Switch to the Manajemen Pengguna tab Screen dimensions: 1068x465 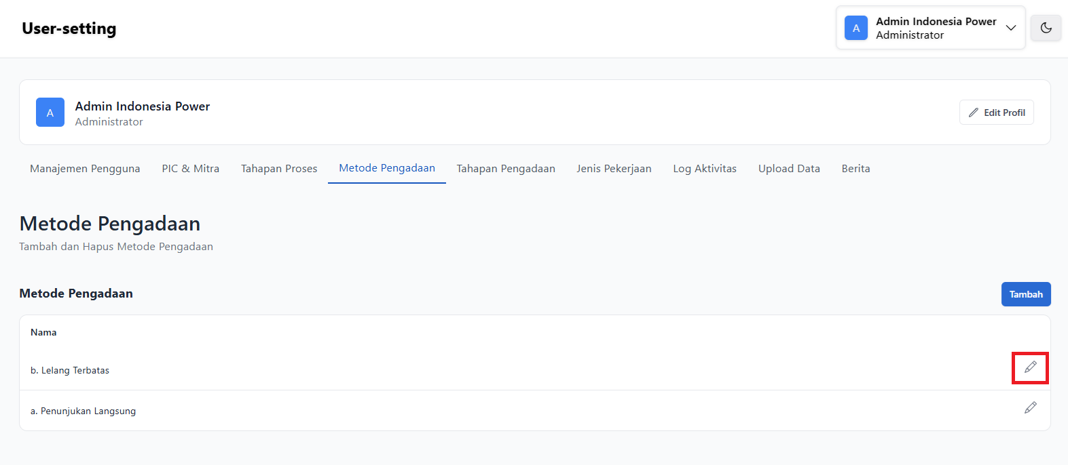[85, 169]
